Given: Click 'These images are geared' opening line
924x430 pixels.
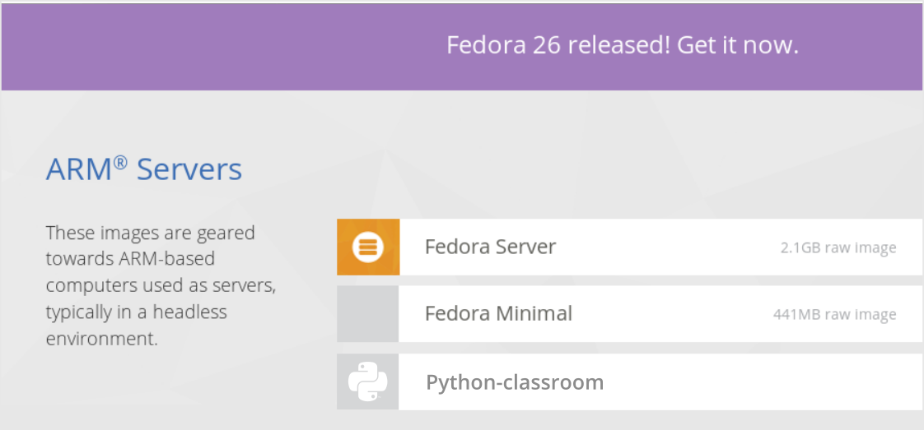Looking at the screenshot, I should 150,233.
